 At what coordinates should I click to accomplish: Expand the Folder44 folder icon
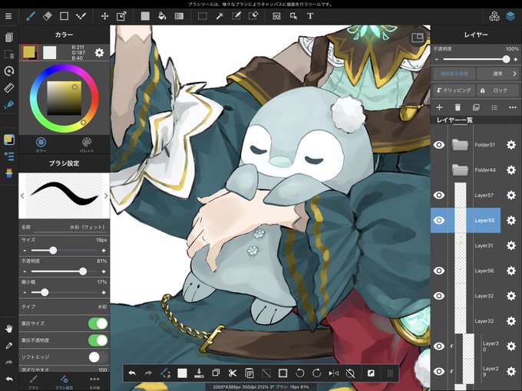460,170
